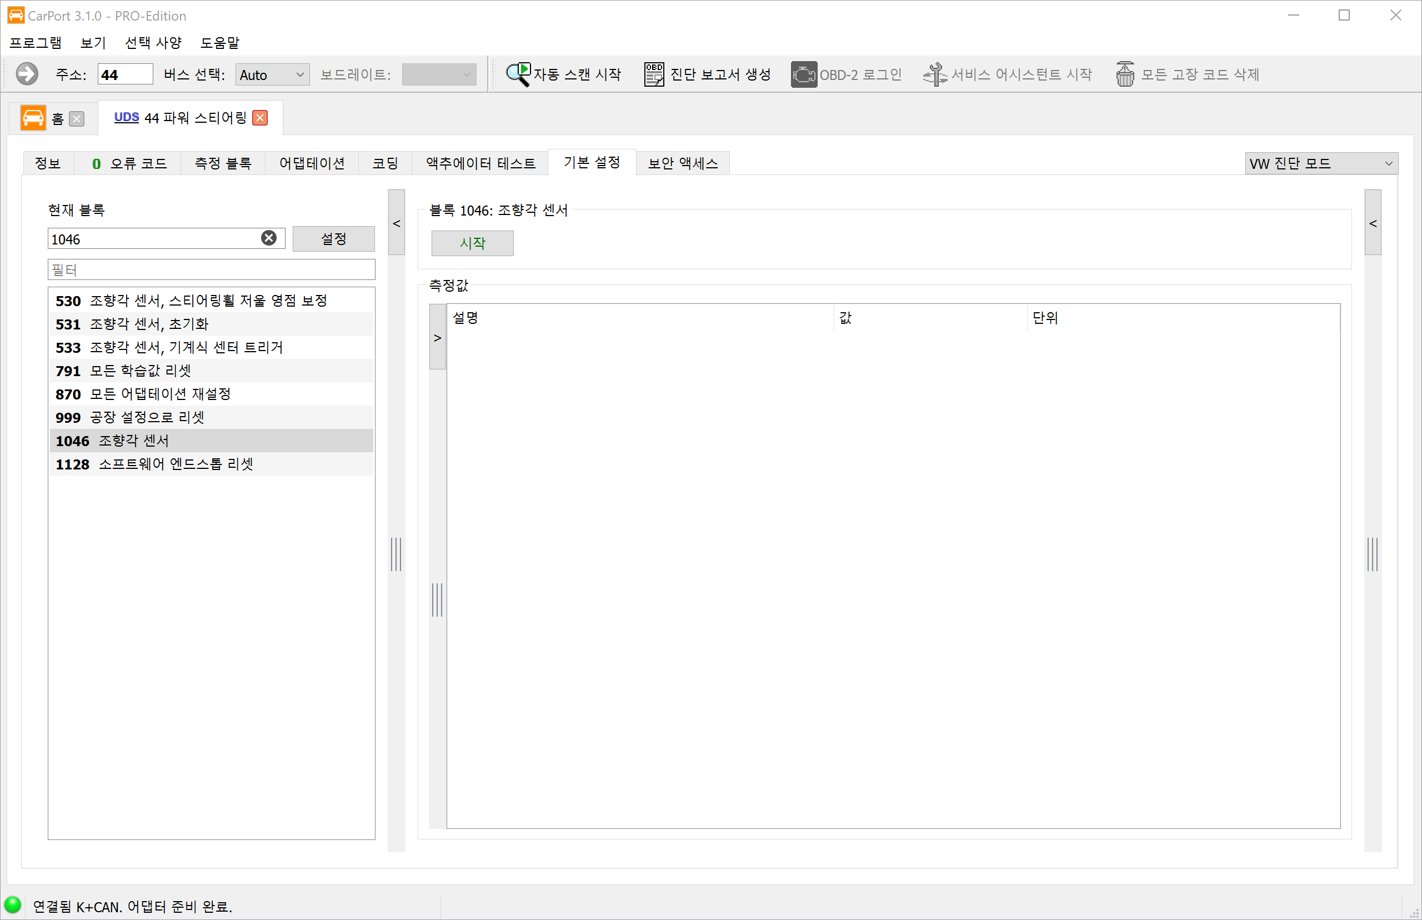This screenshot has width=1422, height=920.
Task: Click the left panel splitter grip
Action: click(396, 554)
